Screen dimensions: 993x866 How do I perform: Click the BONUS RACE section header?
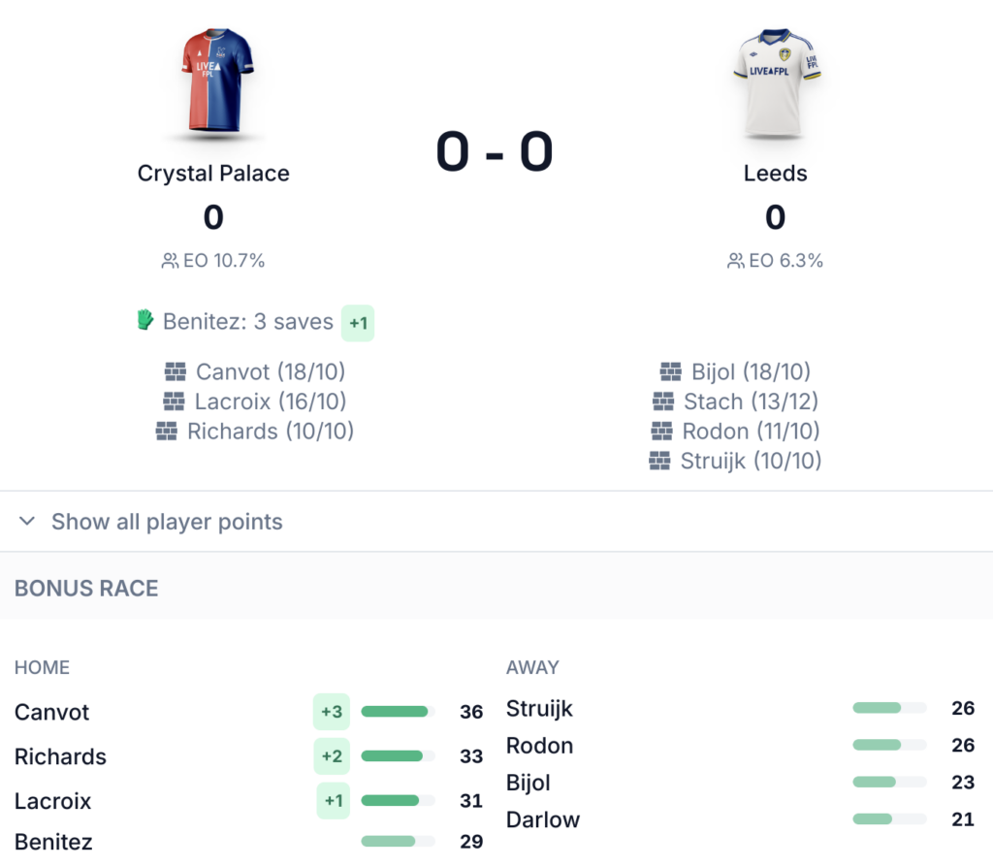pyautogui.click(x=86, y=588)
